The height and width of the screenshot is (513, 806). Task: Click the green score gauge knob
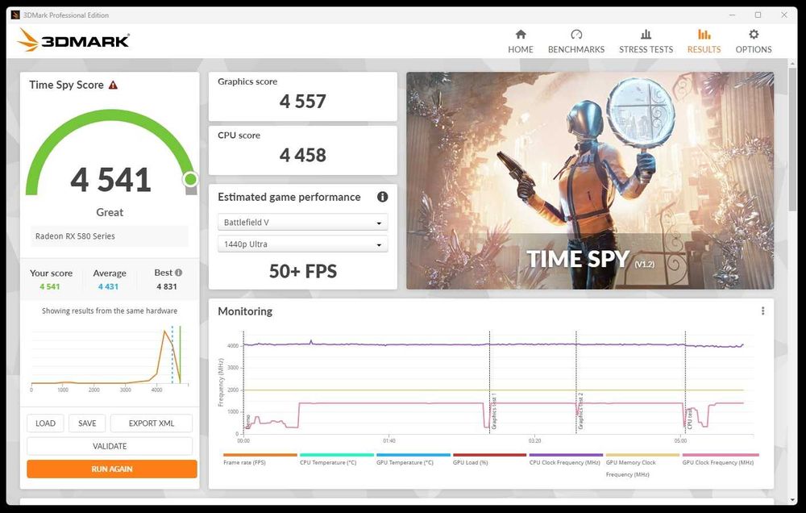tap(190, 179)
